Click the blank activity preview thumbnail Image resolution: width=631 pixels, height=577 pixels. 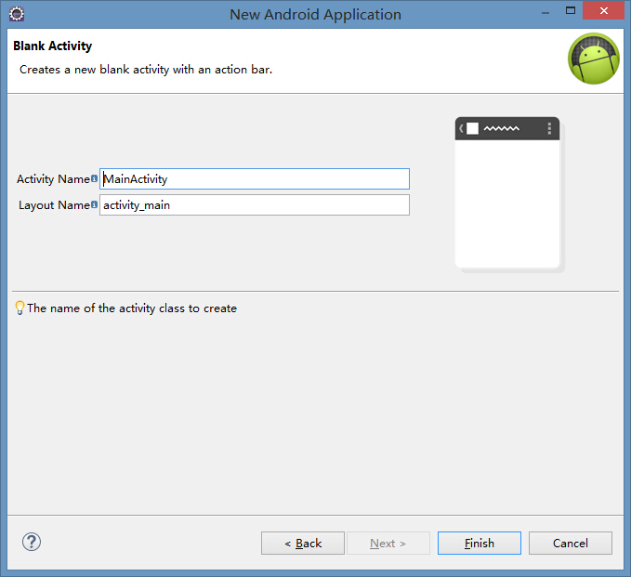click(509, 194)
